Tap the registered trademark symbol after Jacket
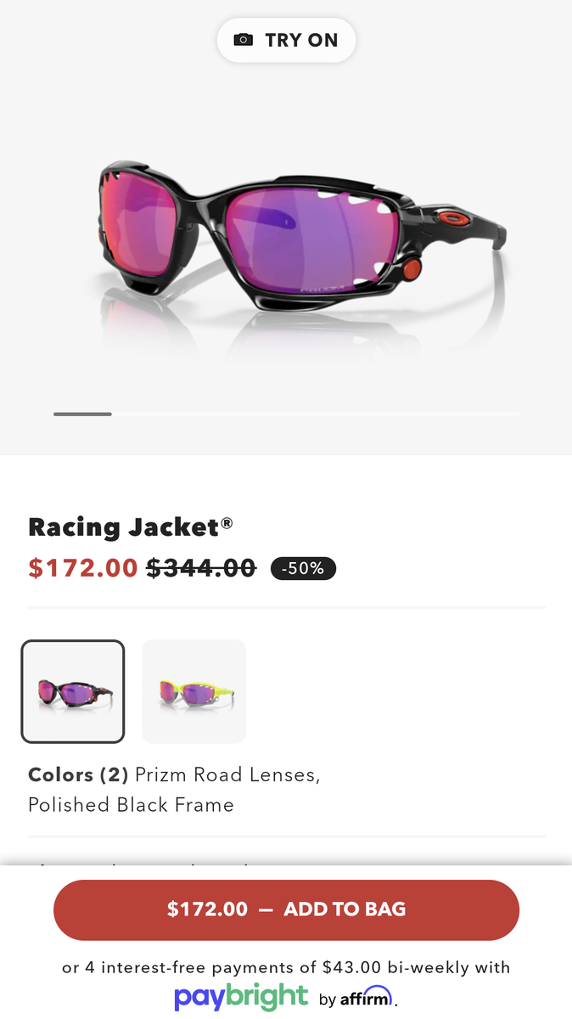This screenshot has height=1019, width=572. 227,523
